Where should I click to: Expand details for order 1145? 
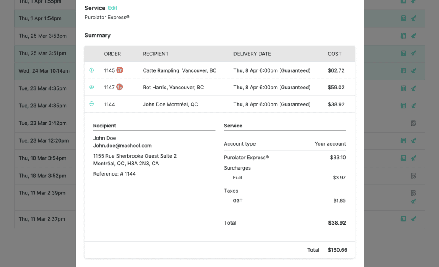pos(91,70)
